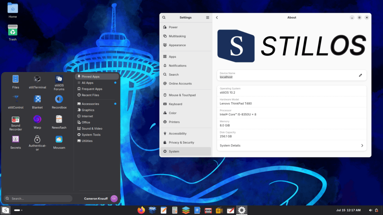Select Pinned Apps category
The image size is (383, 215).
(x=97, y=77)
